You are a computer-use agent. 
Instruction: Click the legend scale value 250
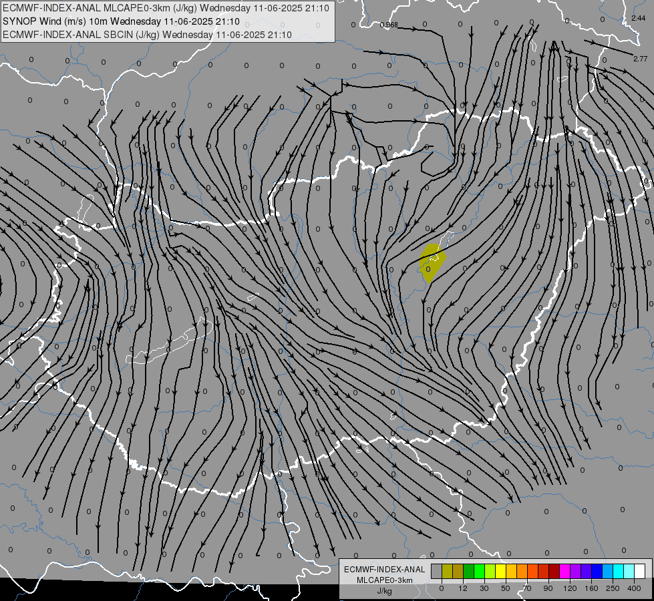613,588
